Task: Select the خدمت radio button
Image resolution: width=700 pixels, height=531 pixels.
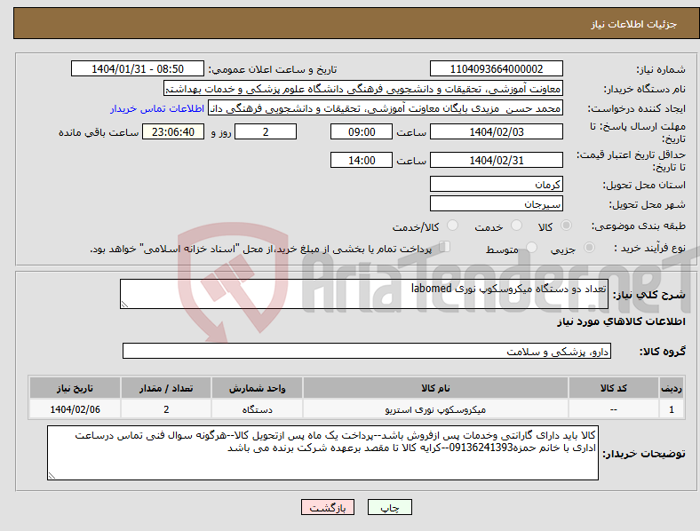Action: [516, 226]
